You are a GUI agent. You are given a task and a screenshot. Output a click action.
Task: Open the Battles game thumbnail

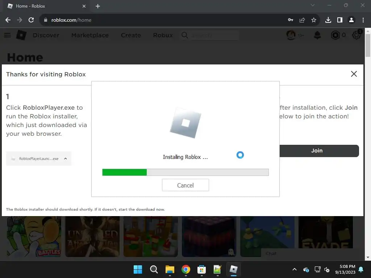click(34, 236)
